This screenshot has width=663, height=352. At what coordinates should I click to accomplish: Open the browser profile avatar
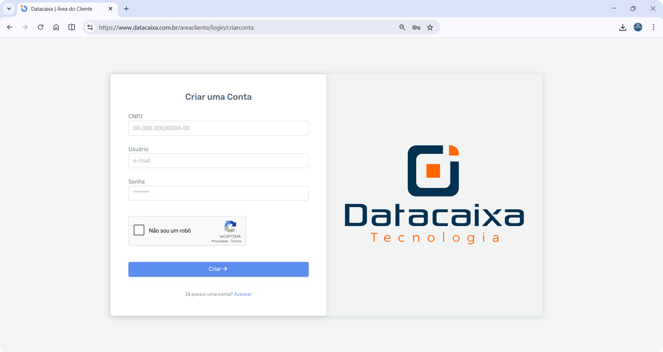[x=638, y=27]
